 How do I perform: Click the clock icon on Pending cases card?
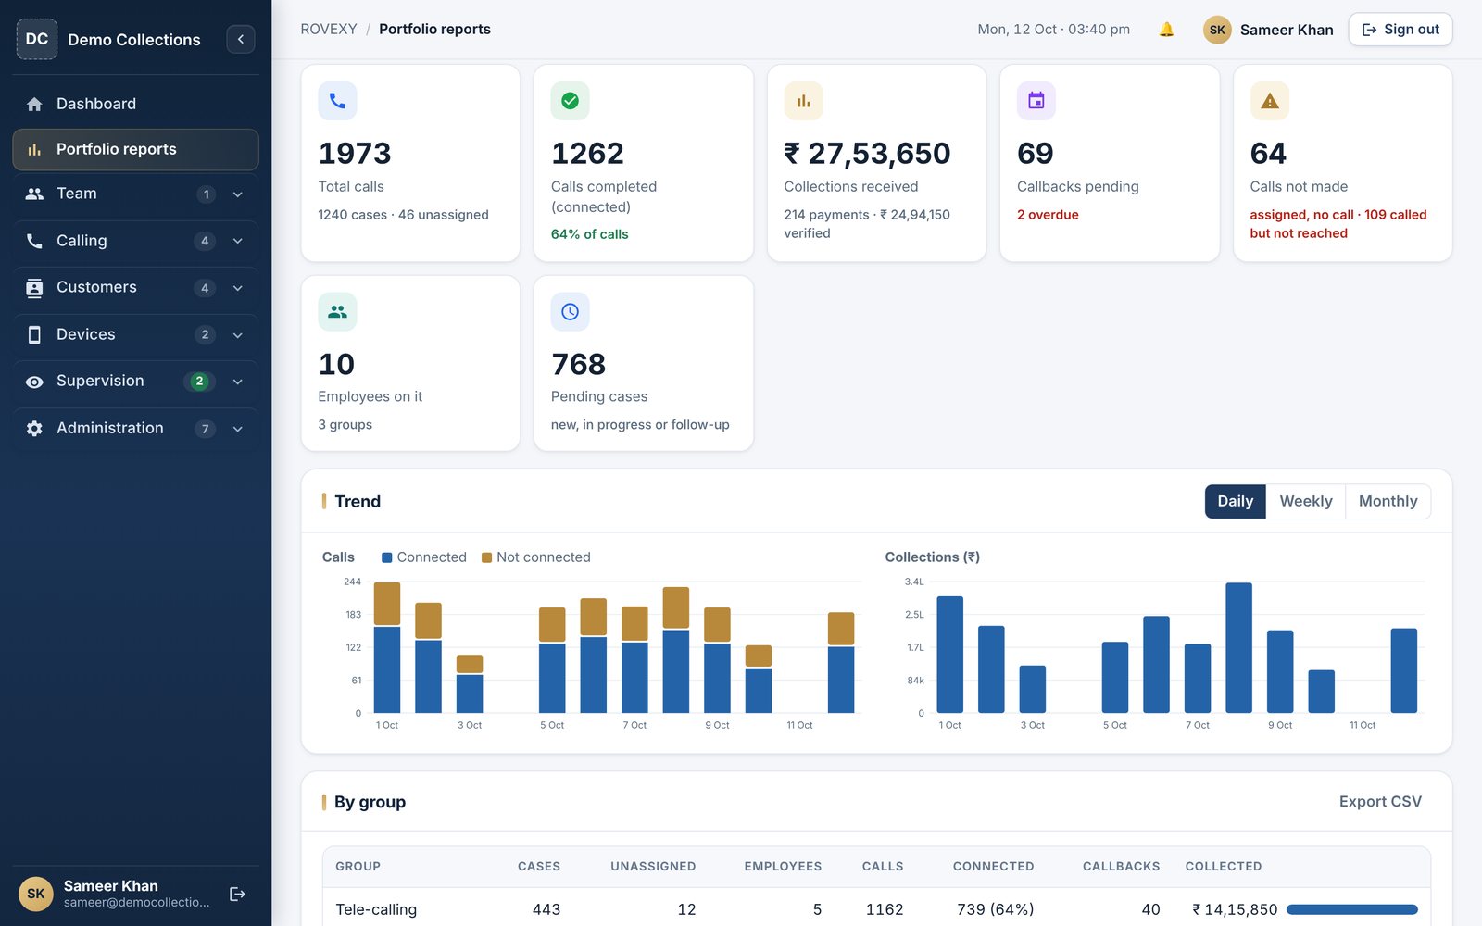pyautogui.click(x=571, y=312)
